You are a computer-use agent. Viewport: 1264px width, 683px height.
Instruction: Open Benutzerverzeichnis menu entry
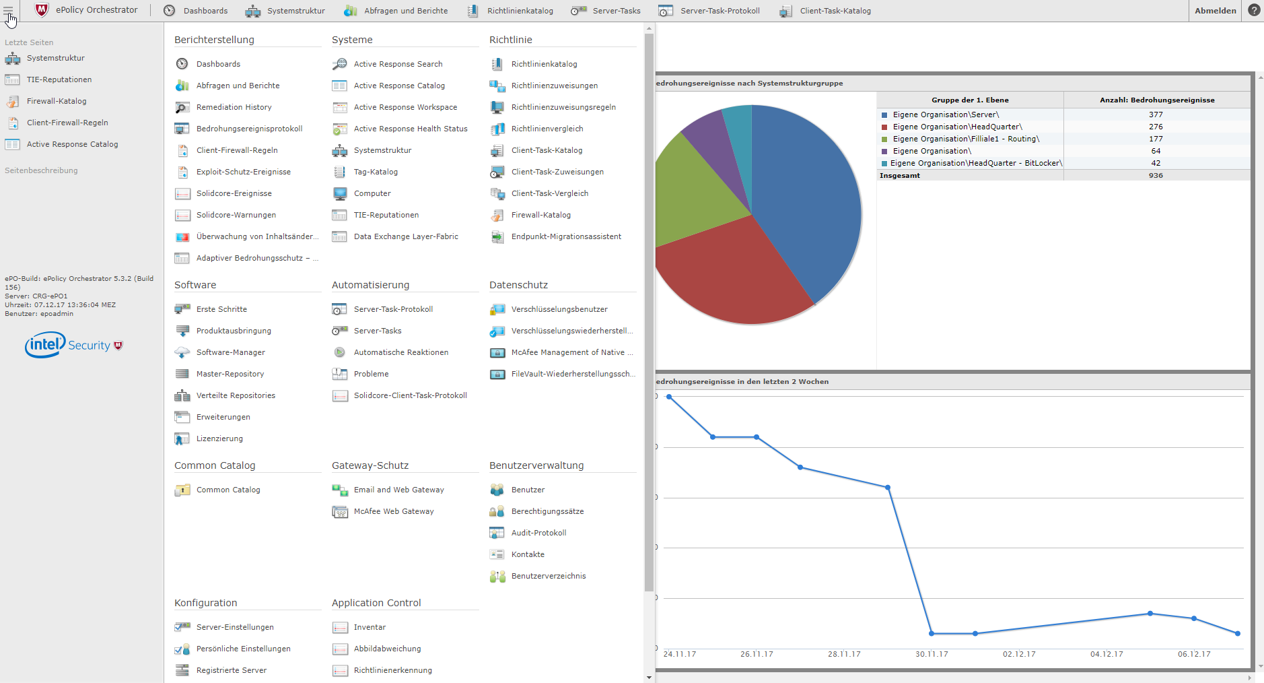tap(549, 576)
